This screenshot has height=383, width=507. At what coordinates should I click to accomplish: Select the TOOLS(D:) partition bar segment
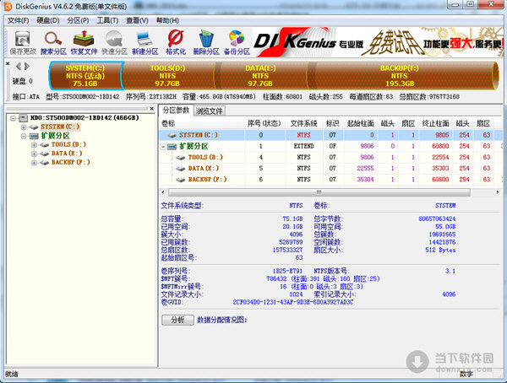pyautogui.click(x=168, y=76)
